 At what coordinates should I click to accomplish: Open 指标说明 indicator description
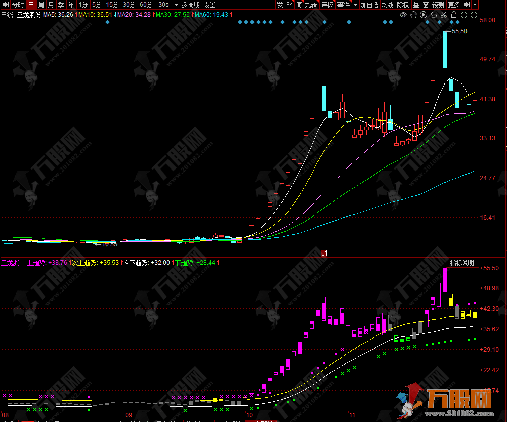point(462,263)
